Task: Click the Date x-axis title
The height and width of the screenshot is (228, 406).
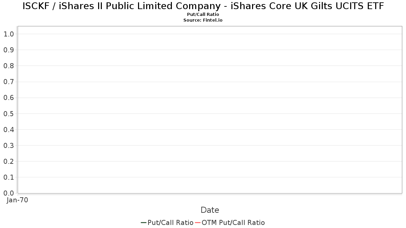Action: click(210, 210)
